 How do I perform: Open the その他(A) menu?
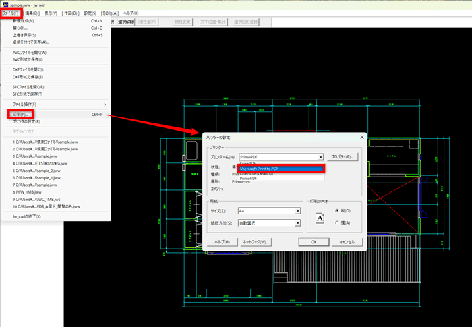click(110, 13)
